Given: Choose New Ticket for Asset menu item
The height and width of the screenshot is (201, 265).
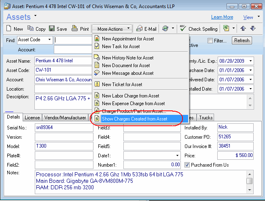Looking at the screenshot, I should click(x=122, y=85).
